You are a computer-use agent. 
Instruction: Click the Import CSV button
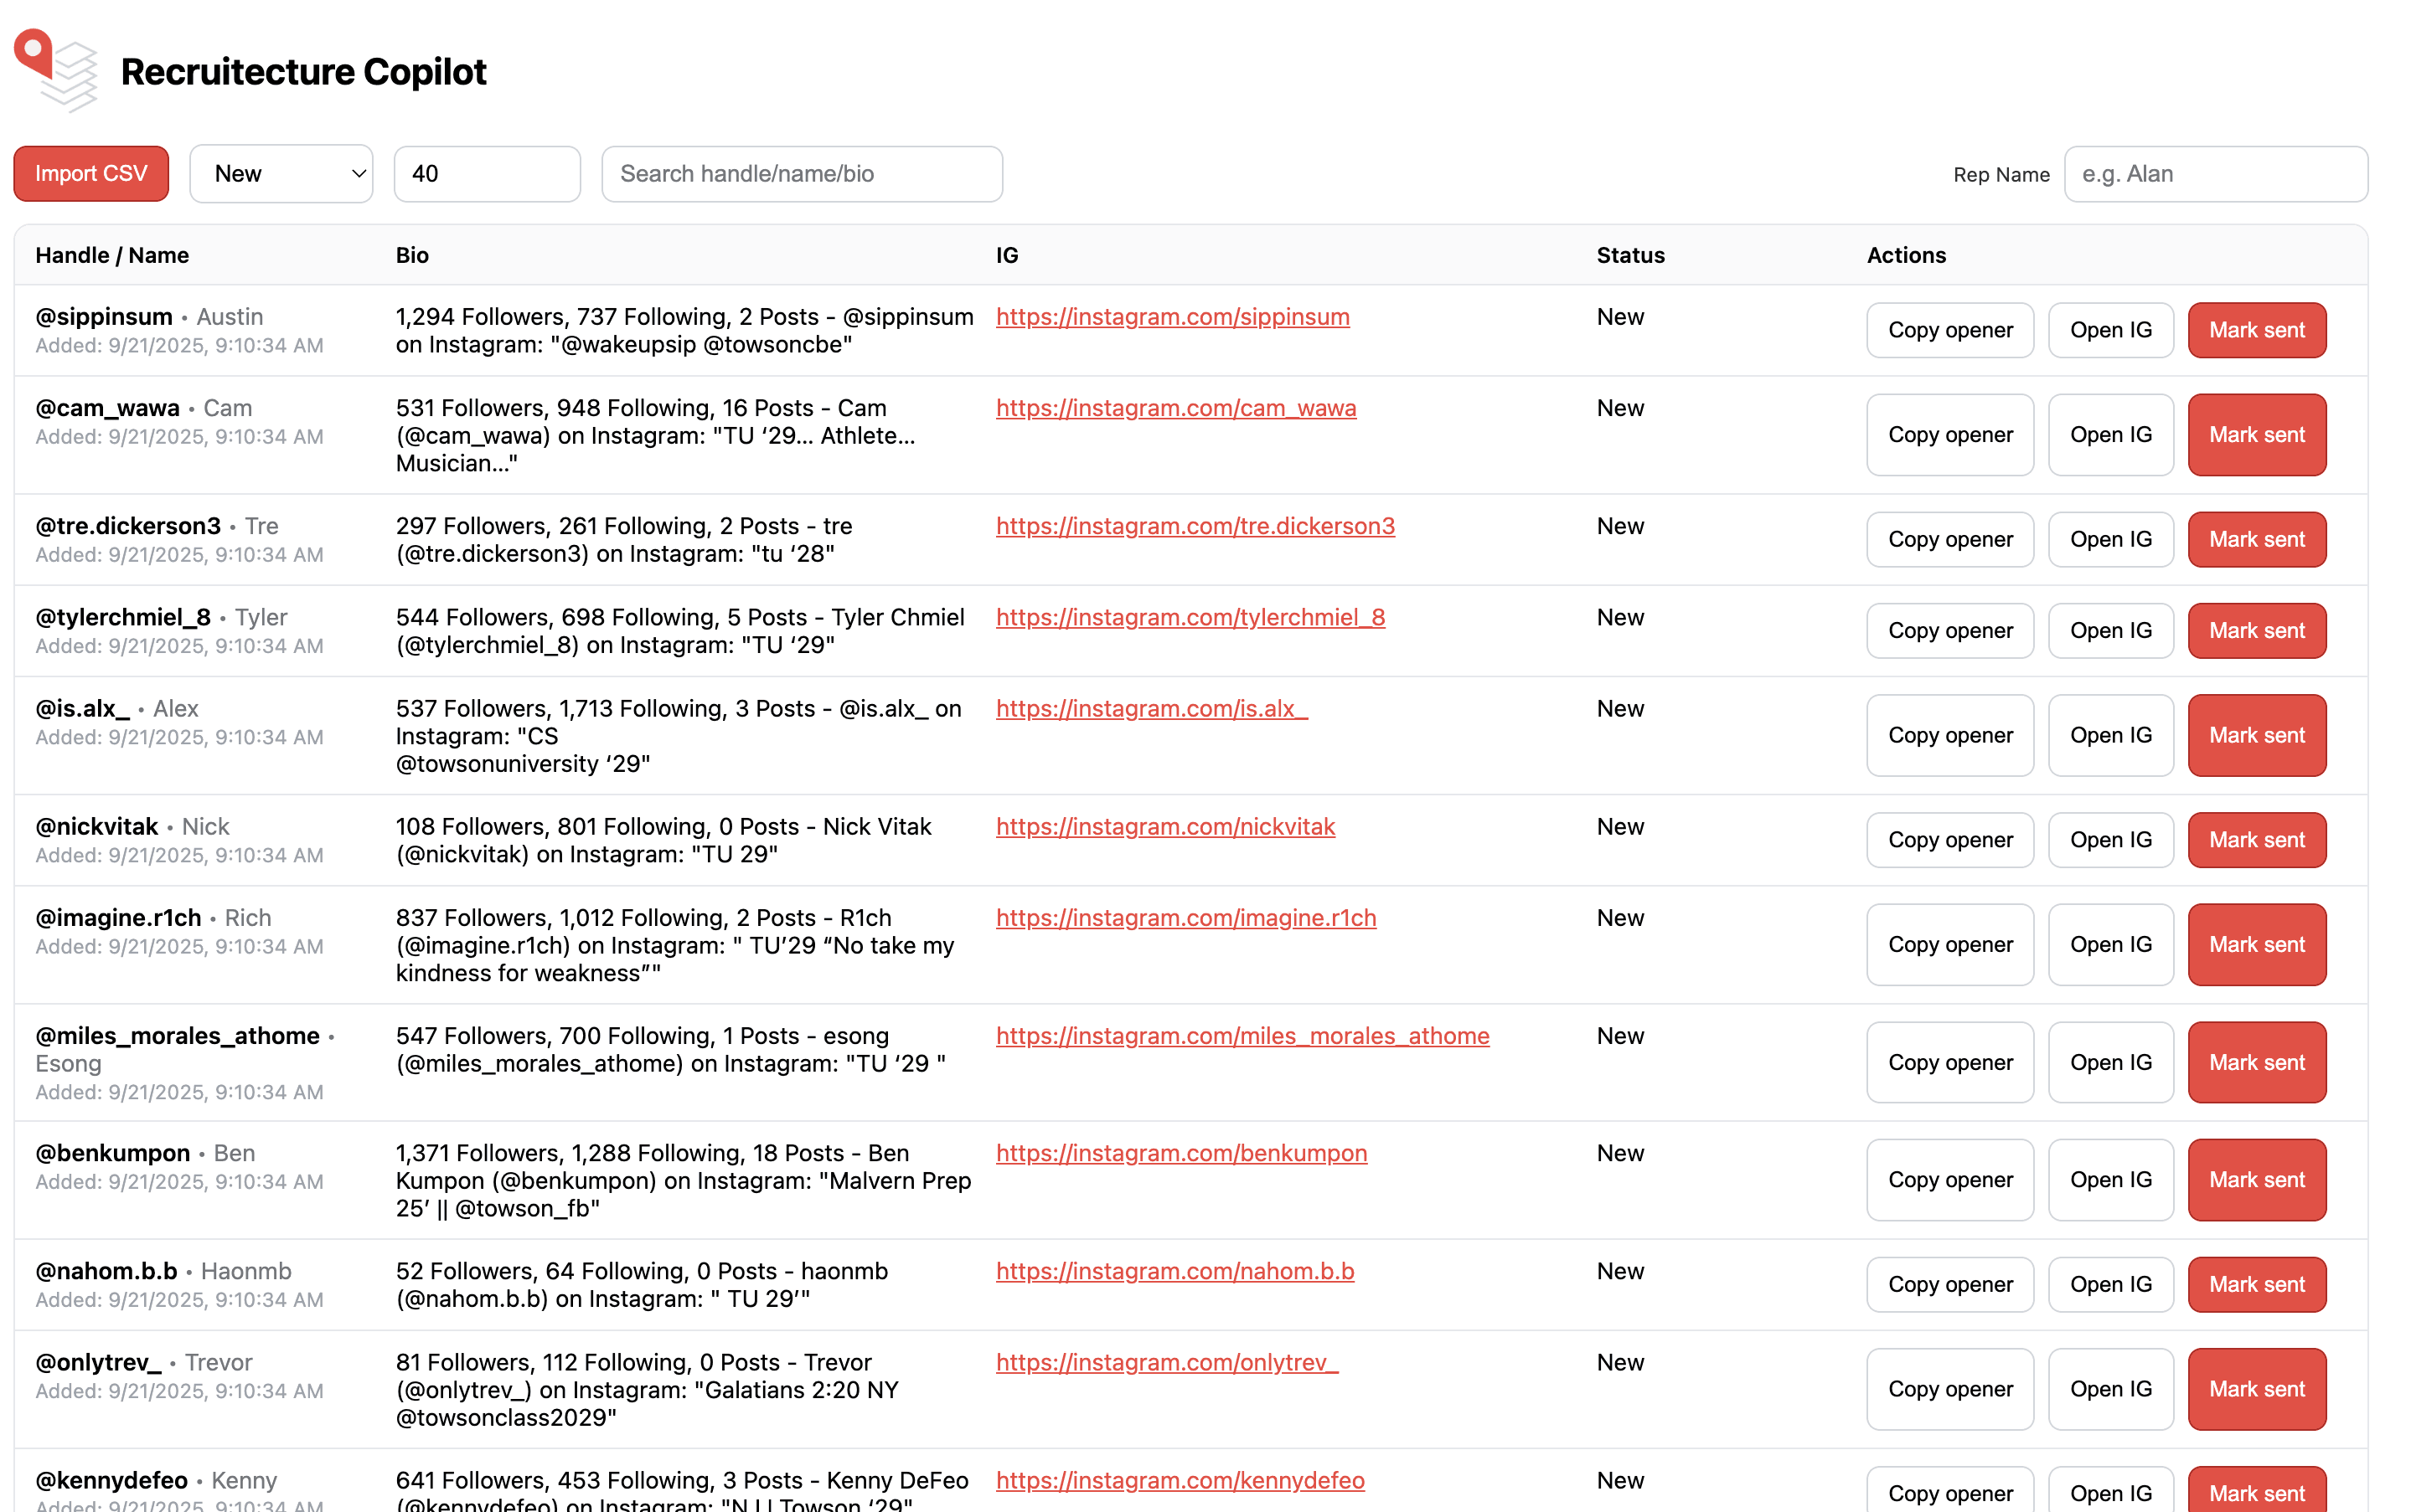coord(91,174)
